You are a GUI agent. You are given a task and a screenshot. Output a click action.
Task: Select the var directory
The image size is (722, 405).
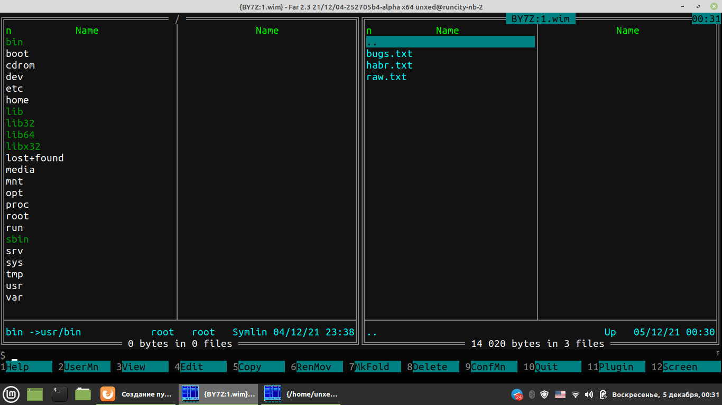[14, 297]
